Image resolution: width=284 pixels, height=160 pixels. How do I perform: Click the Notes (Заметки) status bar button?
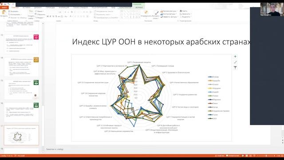220,156
